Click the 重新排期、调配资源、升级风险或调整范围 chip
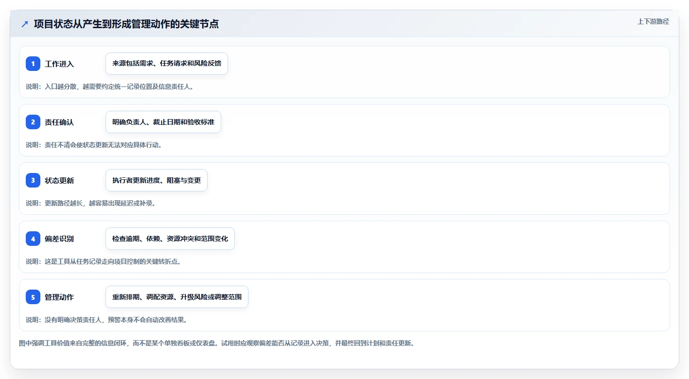 (177, 297)
